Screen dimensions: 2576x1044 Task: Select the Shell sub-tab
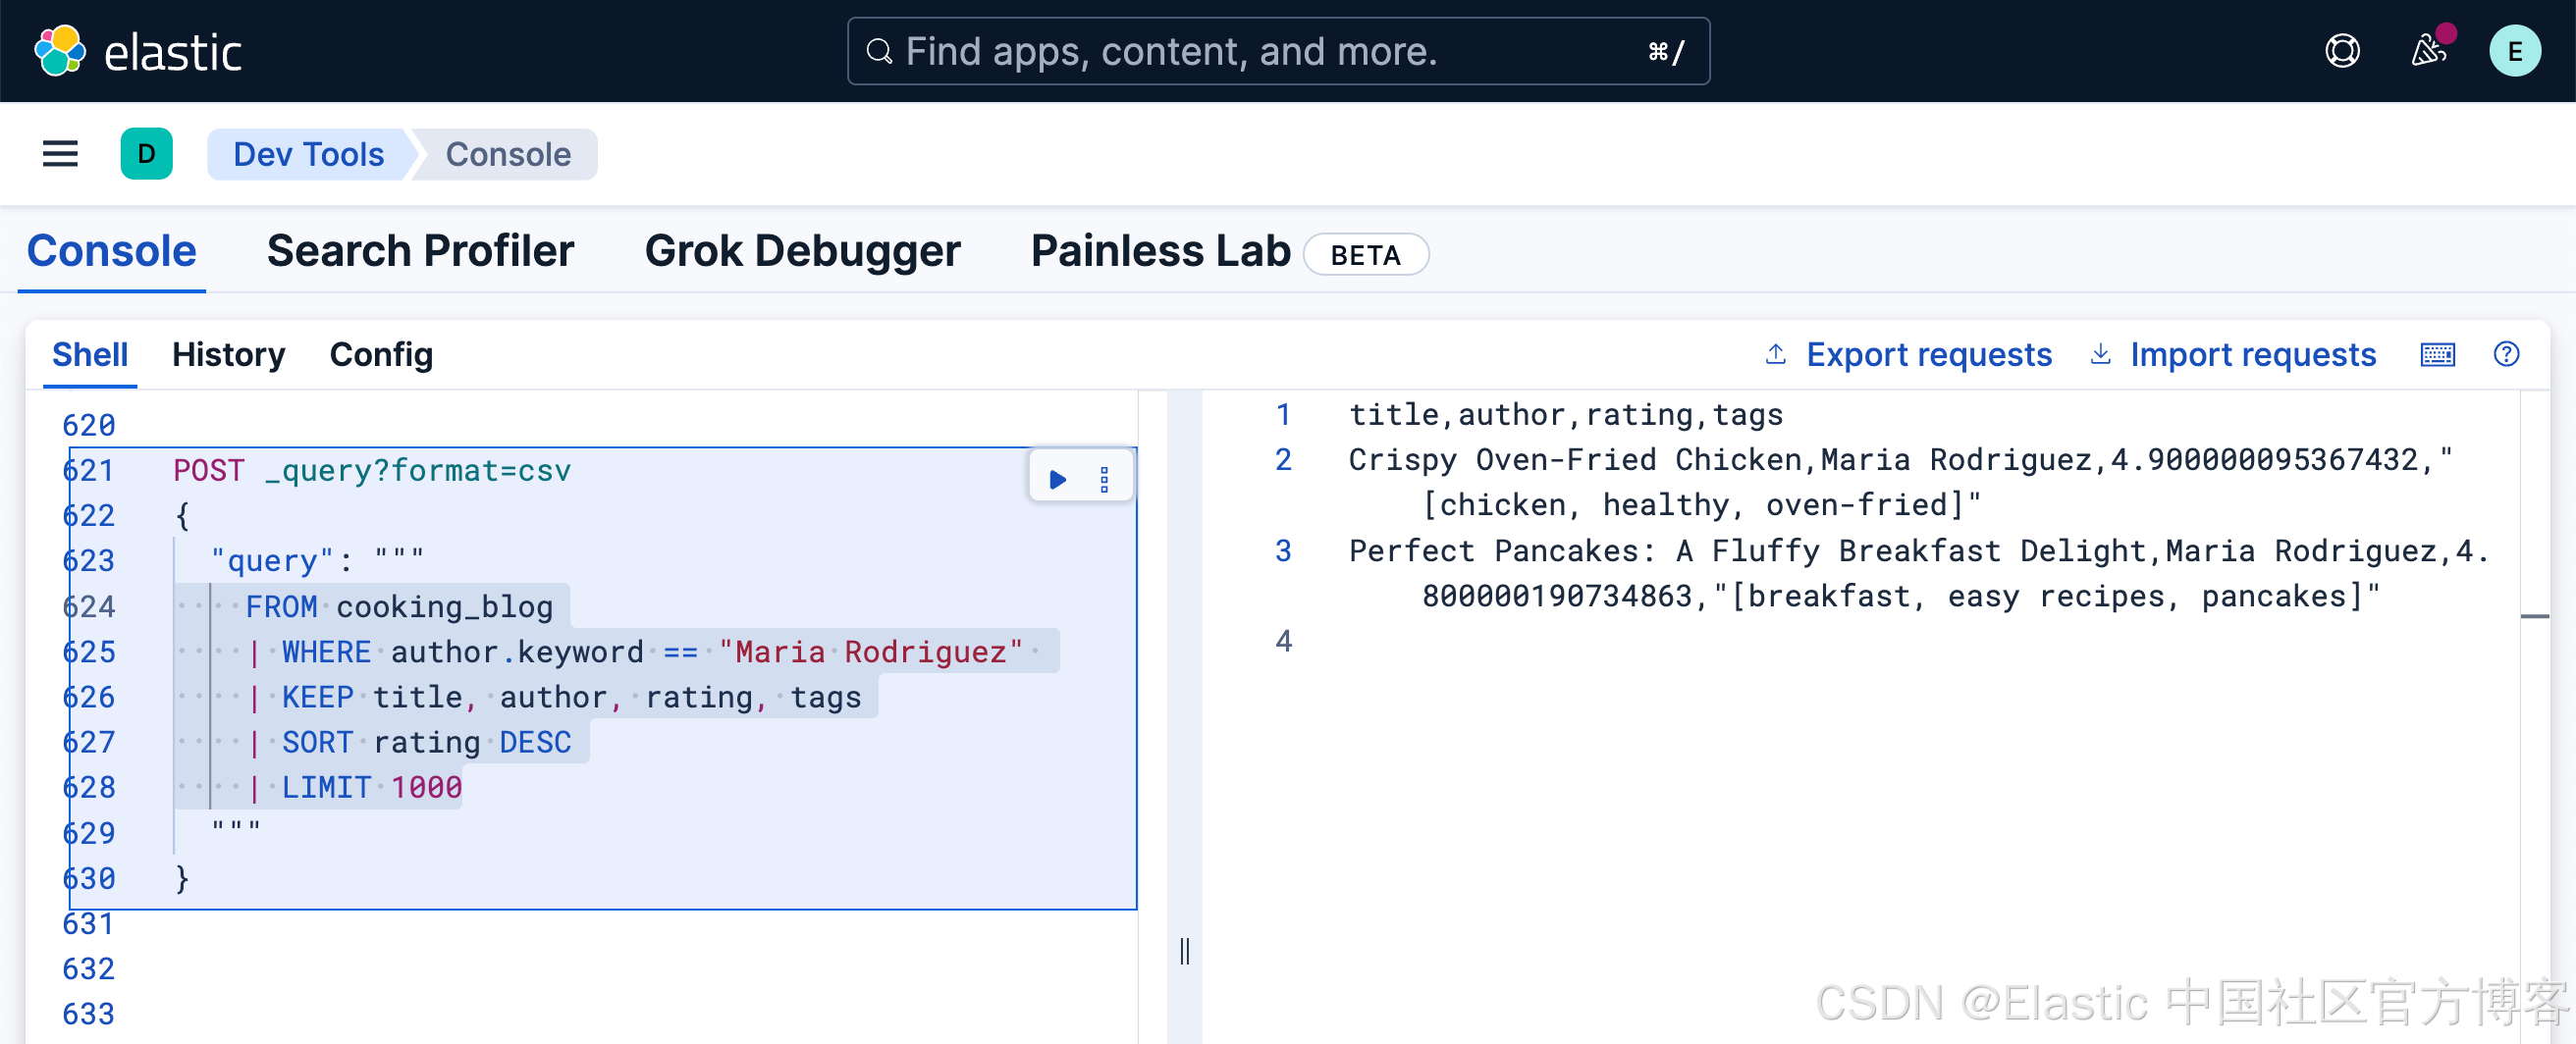(90, 354)
